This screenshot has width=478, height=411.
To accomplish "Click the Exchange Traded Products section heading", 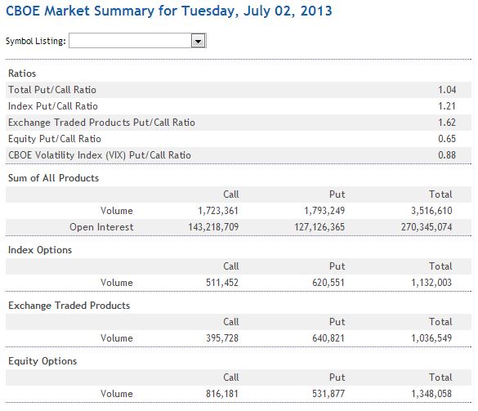I will click(x=69, y=306).
